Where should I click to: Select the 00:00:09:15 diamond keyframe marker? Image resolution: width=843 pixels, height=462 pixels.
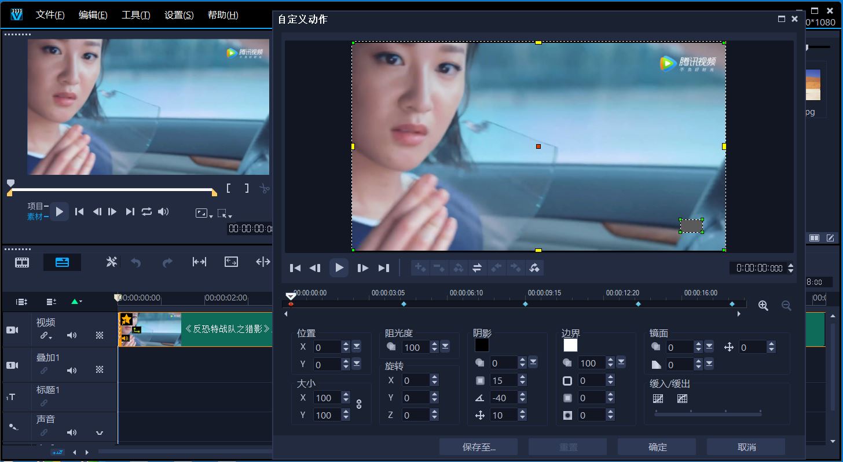[526, 304]
